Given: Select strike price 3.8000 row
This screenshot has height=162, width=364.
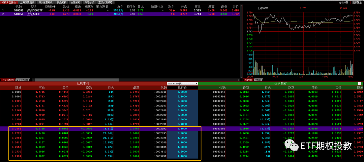Looking at the screenshot, I should coord(182,129).
